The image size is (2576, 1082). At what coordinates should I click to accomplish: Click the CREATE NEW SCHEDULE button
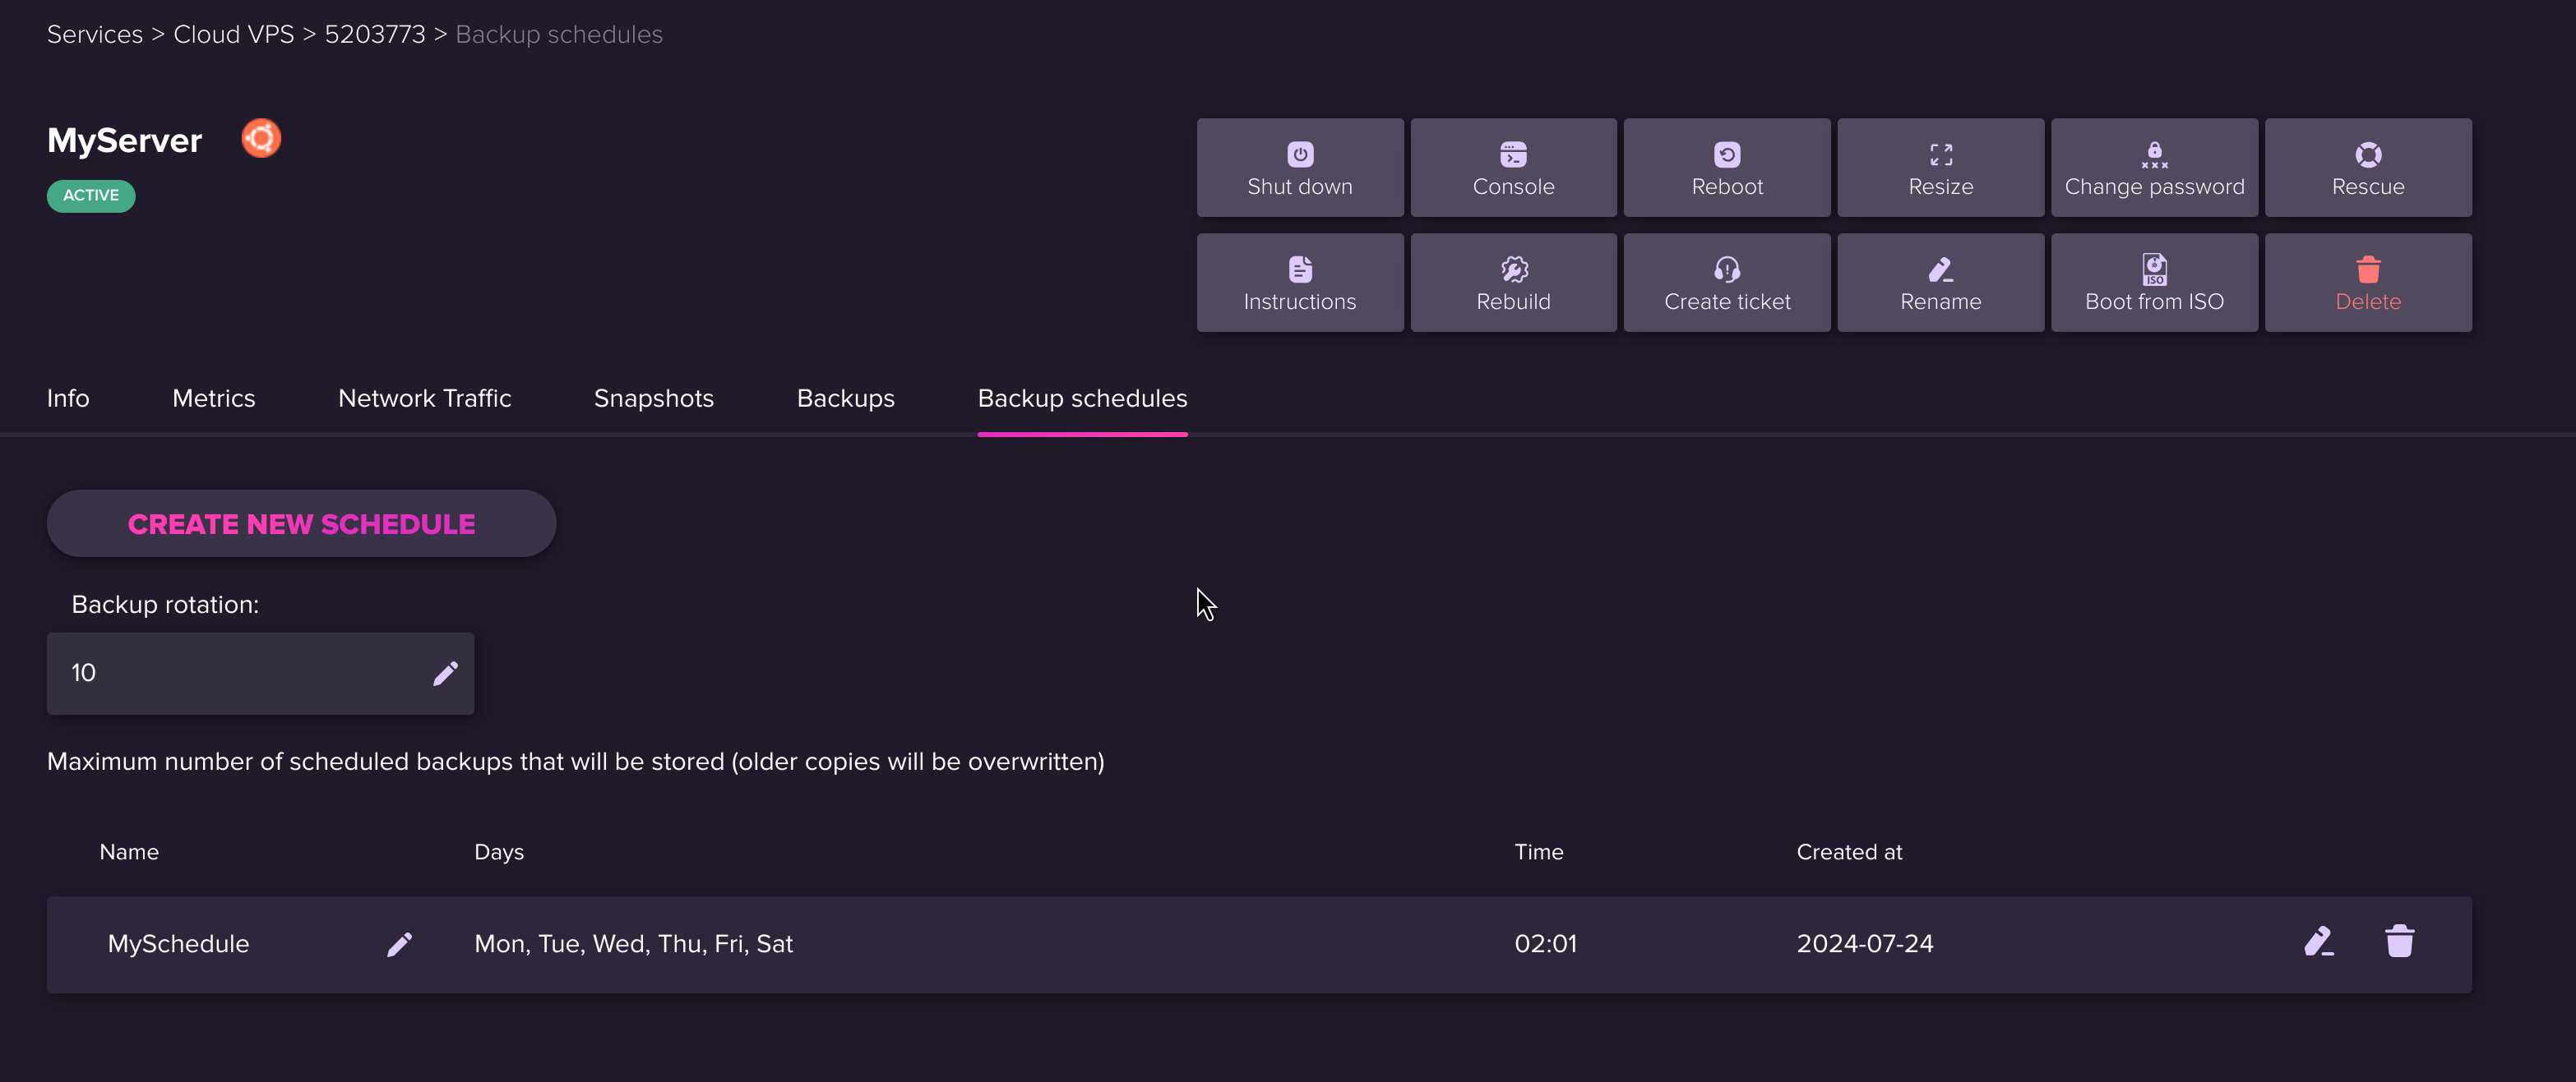click(x=301, y=523)
